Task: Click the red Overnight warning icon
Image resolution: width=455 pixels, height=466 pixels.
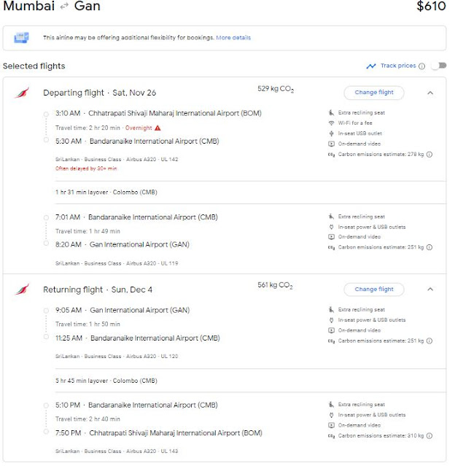Action: pos(157,128)
